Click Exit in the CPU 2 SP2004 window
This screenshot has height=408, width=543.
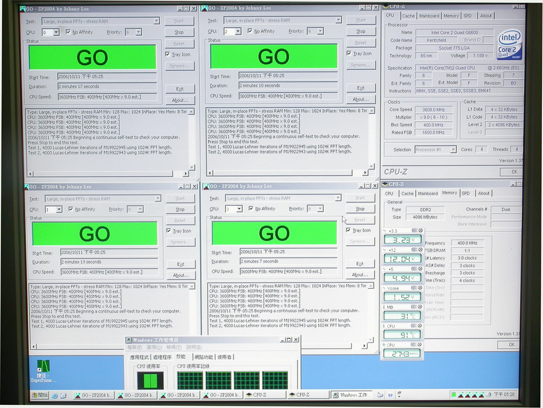(360, 88)
